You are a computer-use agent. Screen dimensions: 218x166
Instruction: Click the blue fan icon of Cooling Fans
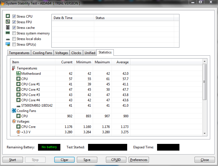tap(14, 111)
